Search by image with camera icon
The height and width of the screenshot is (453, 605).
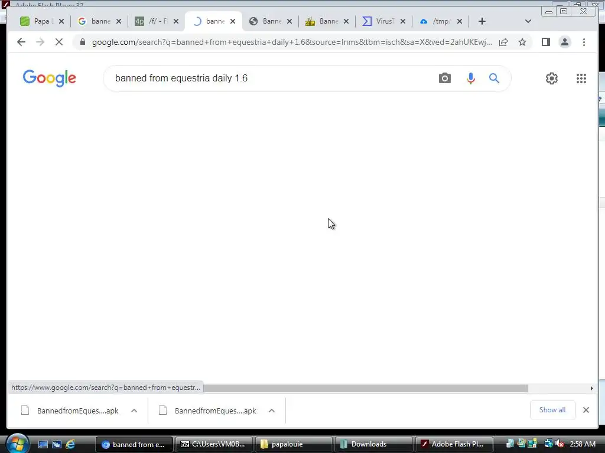click(444, 78)
